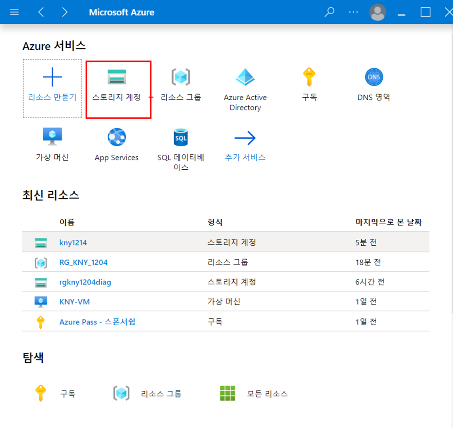Go back with the left arrow
The width and height of the screenshot is (453, 428).
point(41,12)
